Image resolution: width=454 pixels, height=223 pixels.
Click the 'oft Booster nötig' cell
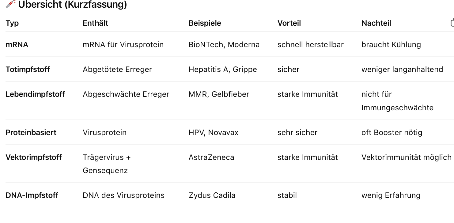(392, 133)
